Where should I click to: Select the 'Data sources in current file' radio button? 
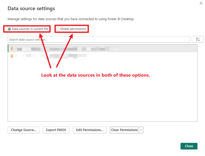[x=10, y=29]
